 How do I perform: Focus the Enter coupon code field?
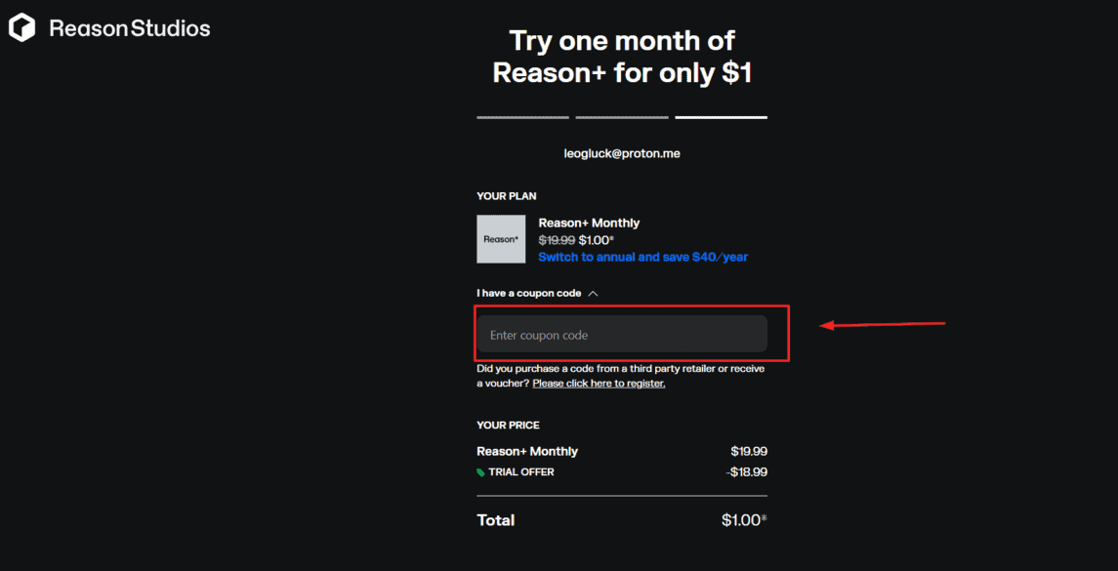pos(622,335)
